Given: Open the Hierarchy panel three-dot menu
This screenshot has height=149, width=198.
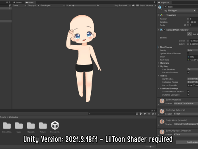Looking at the screenshot, I should (10, 2).
